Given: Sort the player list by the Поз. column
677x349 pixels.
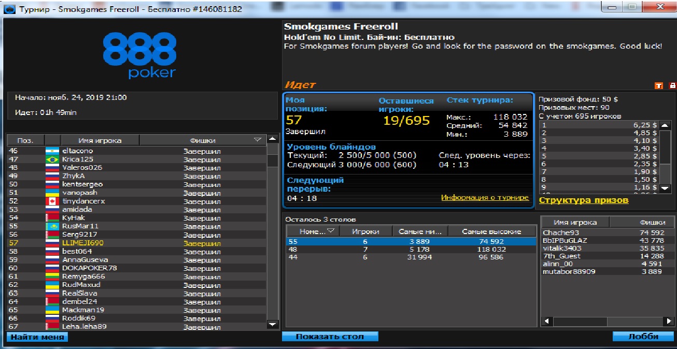Looking at the screenshot, I should (25, 140).
